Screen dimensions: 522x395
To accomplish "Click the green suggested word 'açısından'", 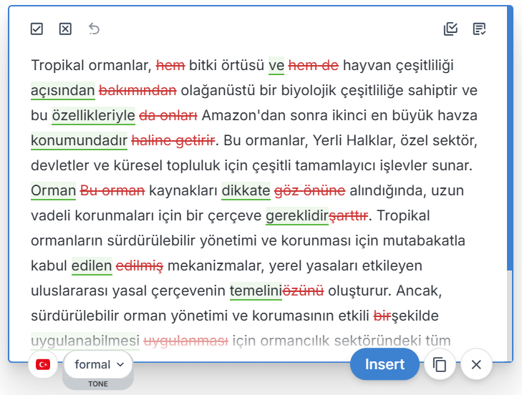I will coord(63,91).
